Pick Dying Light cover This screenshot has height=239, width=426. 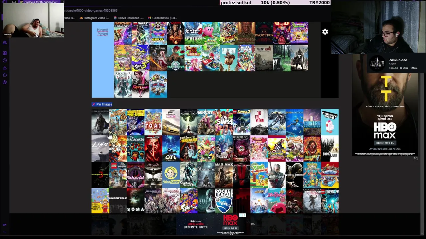(x=329, y=148)
